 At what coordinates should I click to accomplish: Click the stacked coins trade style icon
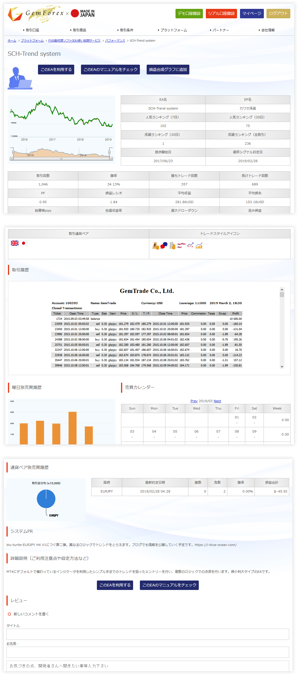pos(173,246)
